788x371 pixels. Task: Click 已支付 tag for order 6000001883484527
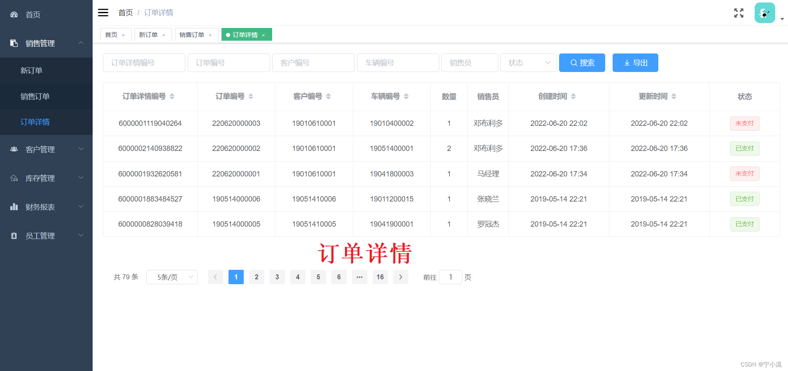[744, 199]
